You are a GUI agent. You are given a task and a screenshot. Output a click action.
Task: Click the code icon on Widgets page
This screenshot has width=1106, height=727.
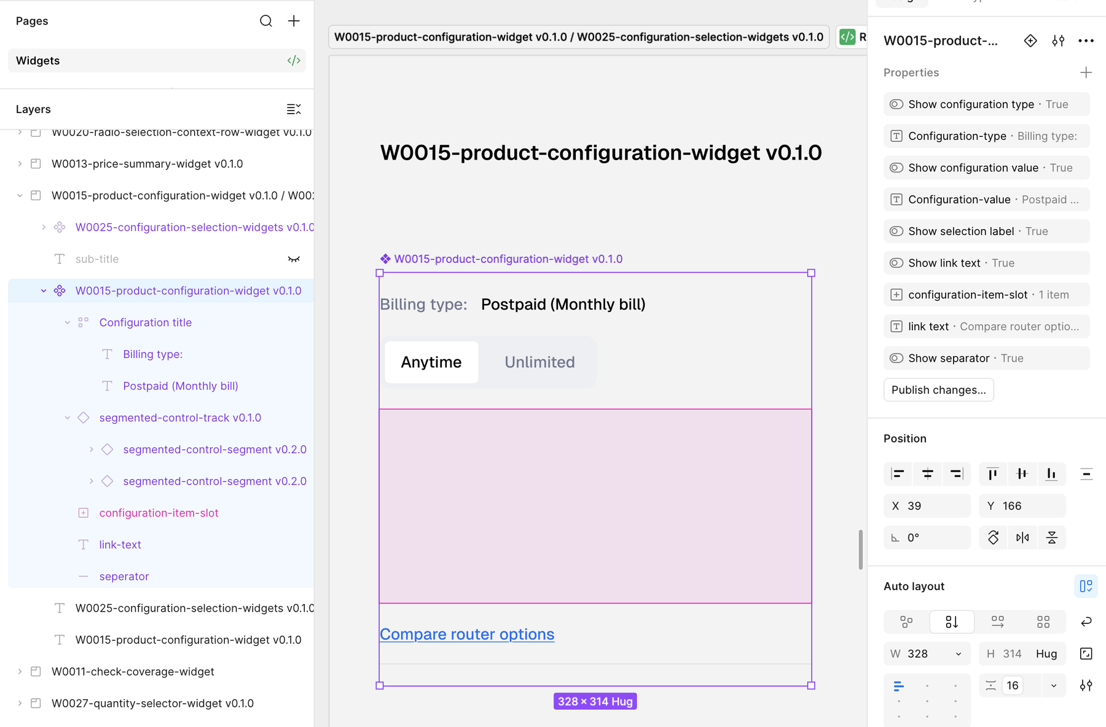point(294,60)
